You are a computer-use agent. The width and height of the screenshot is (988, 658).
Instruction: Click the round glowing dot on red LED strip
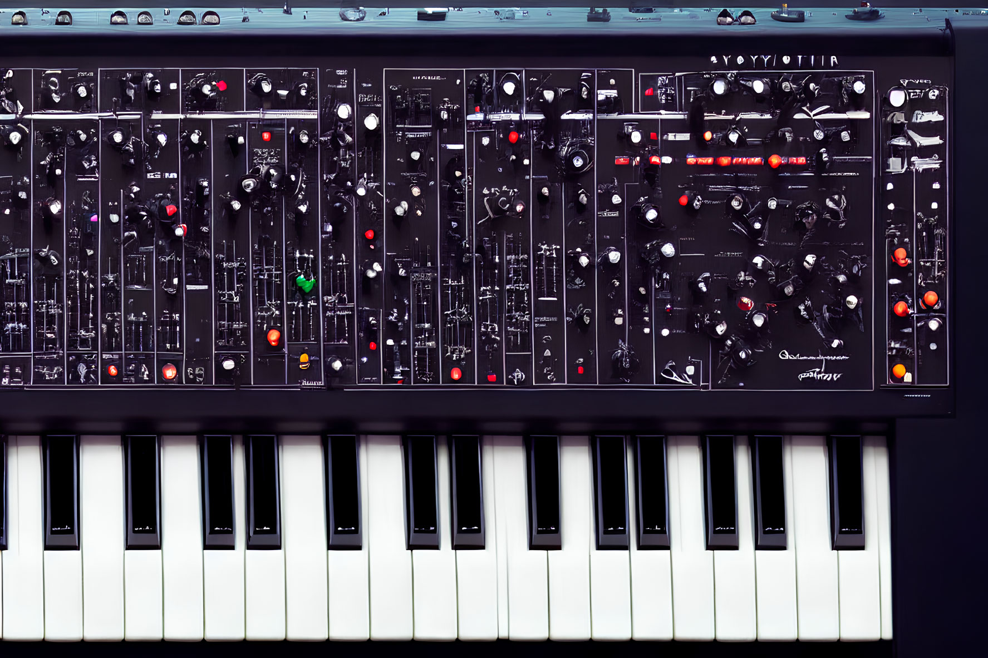coord(774,161)
